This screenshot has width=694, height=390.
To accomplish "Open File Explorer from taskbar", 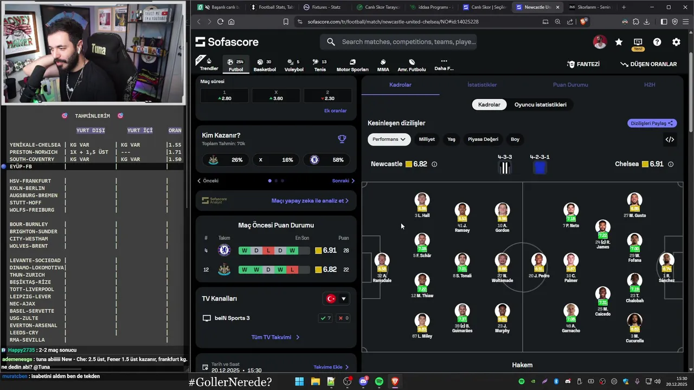I will point(315,381).
